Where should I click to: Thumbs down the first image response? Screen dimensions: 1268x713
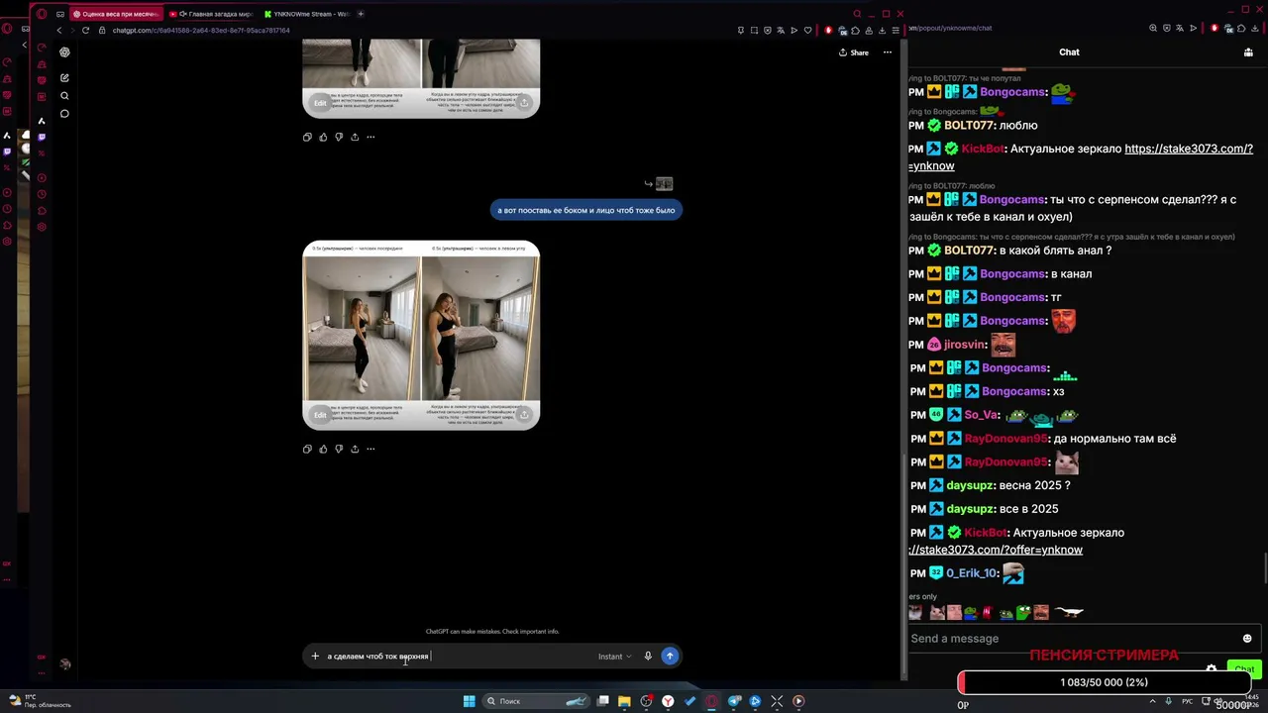[339, 137]
